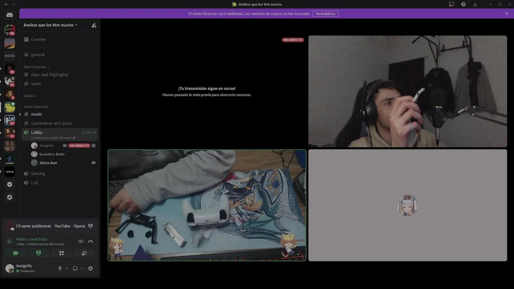Open the noise suppression waveform icon
514x289 pixels.
pos(81,241)
